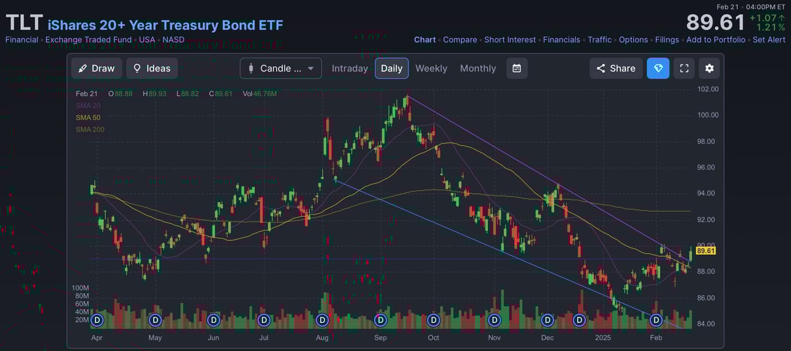The image size is (791, 351).
Task: Select the Daily timeframe
Action: [392, 69]
